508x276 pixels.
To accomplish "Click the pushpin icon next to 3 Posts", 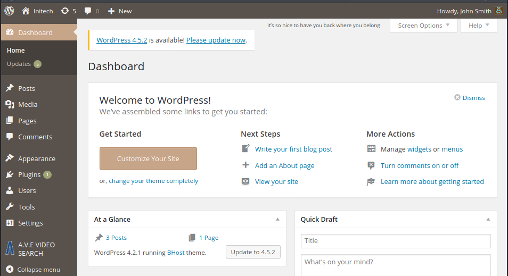I will tap(99, 238).
